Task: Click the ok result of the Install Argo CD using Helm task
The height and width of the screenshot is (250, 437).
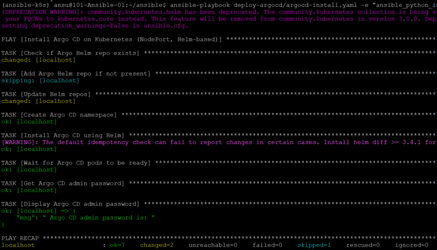Action: pyautogui.click(x=29, y=149)
